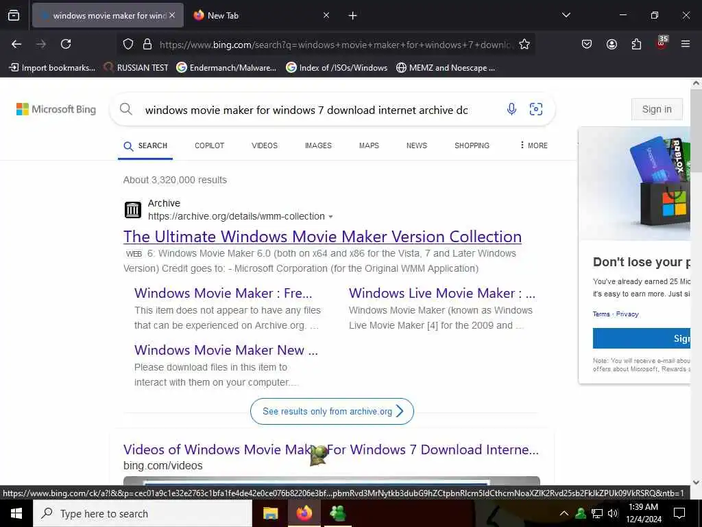The height and width of the screenshot is (527, 702).
Task: Open Index of /ISOs/Windows bookmark
Action: click(x=337, y=68)
